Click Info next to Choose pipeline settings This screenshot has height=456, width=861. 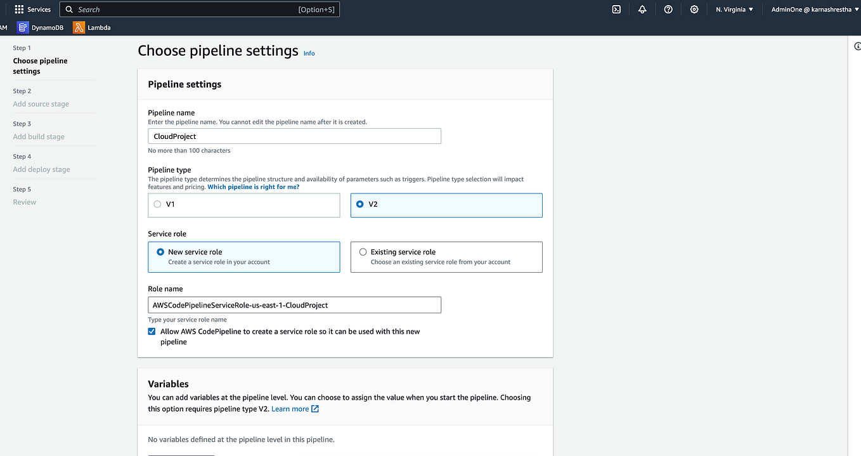point(309,53)
